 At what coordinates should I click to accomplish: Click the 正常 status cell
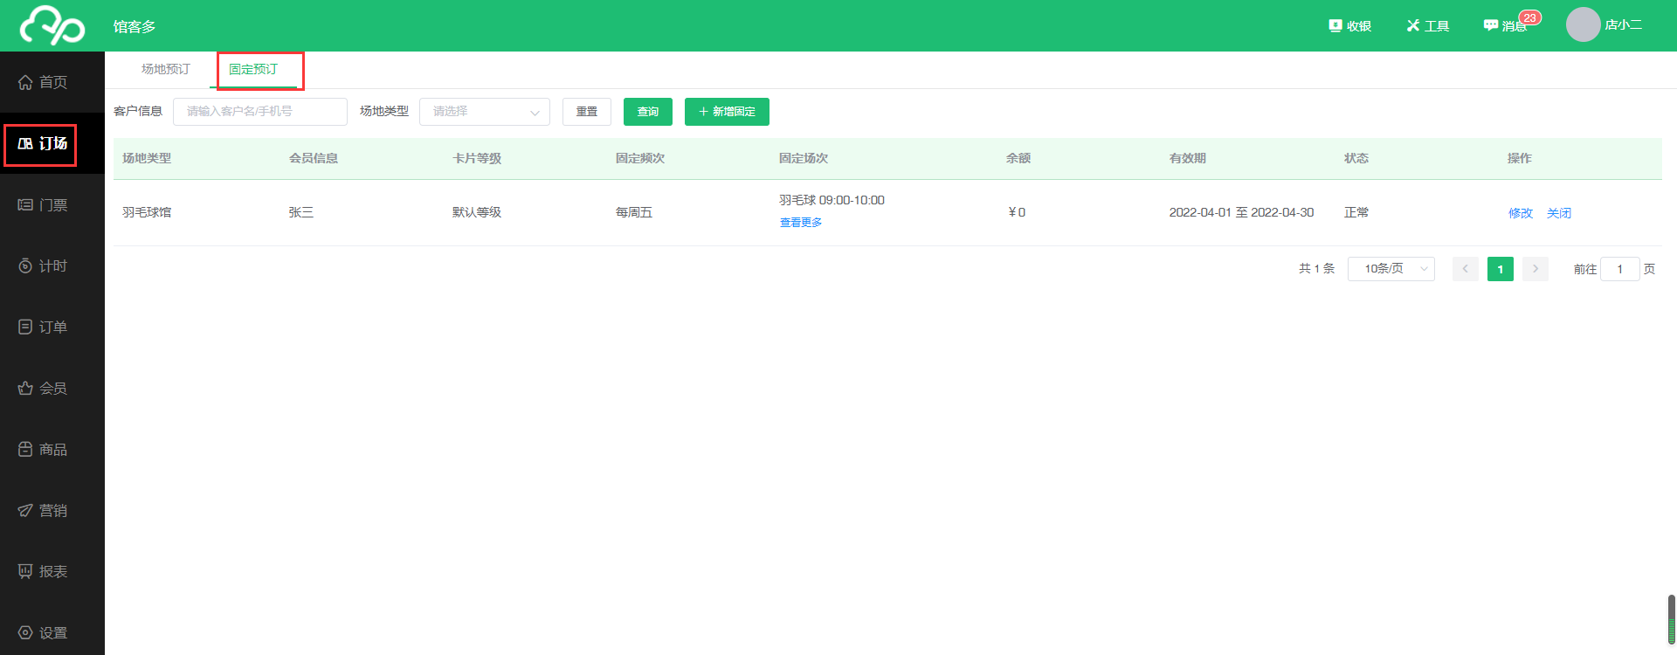[x=1356, y=212]
